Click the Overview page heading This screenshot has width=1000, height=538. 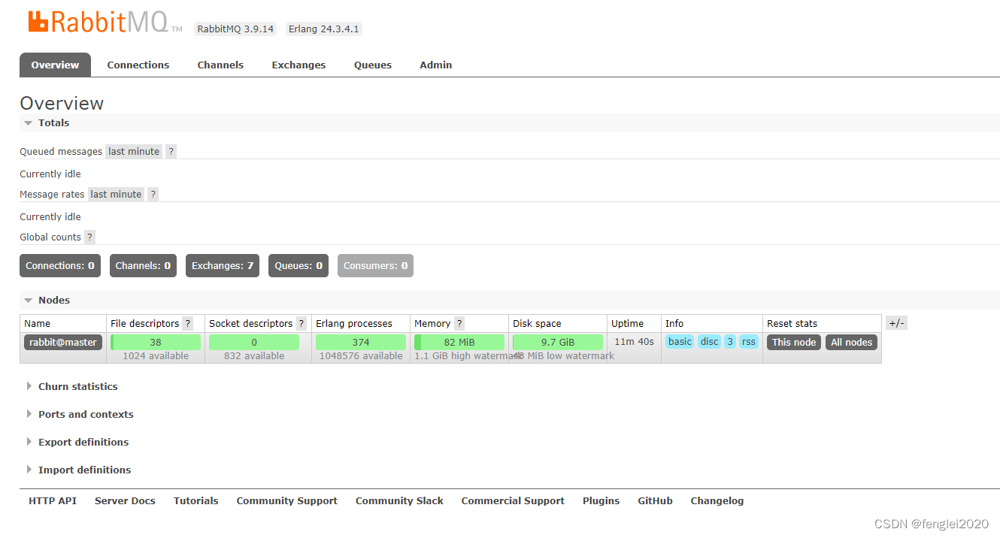click(x=62, y=103)
